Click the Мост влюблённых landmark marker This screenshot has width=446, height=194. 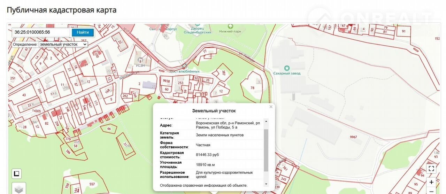click(x=184, y=66)
